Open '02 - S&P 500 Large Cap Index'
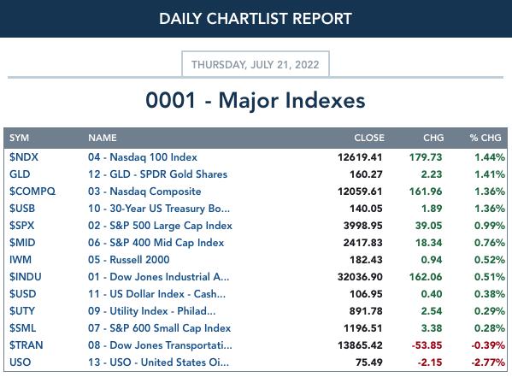Screen dimensions: 512x377 point(161,226)
